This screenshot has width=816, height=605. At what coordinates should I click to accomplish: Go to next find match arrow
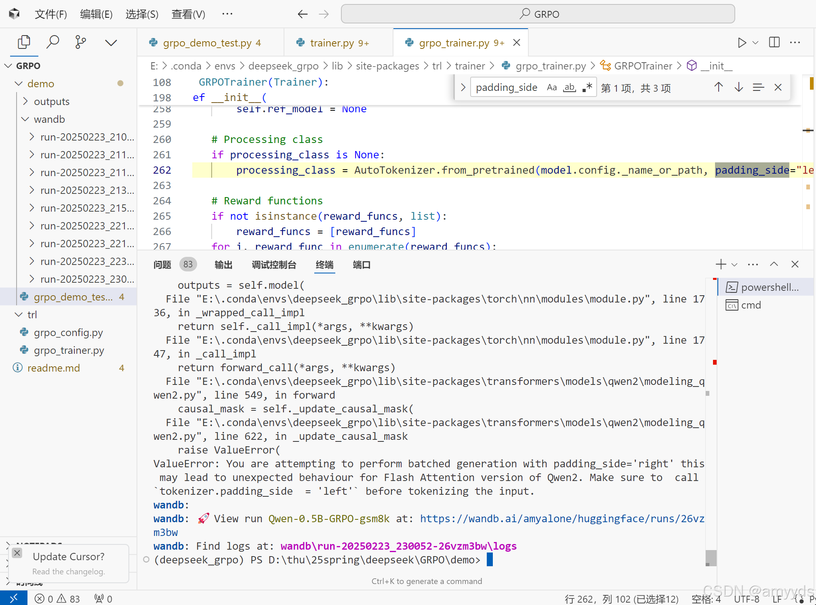738,87
